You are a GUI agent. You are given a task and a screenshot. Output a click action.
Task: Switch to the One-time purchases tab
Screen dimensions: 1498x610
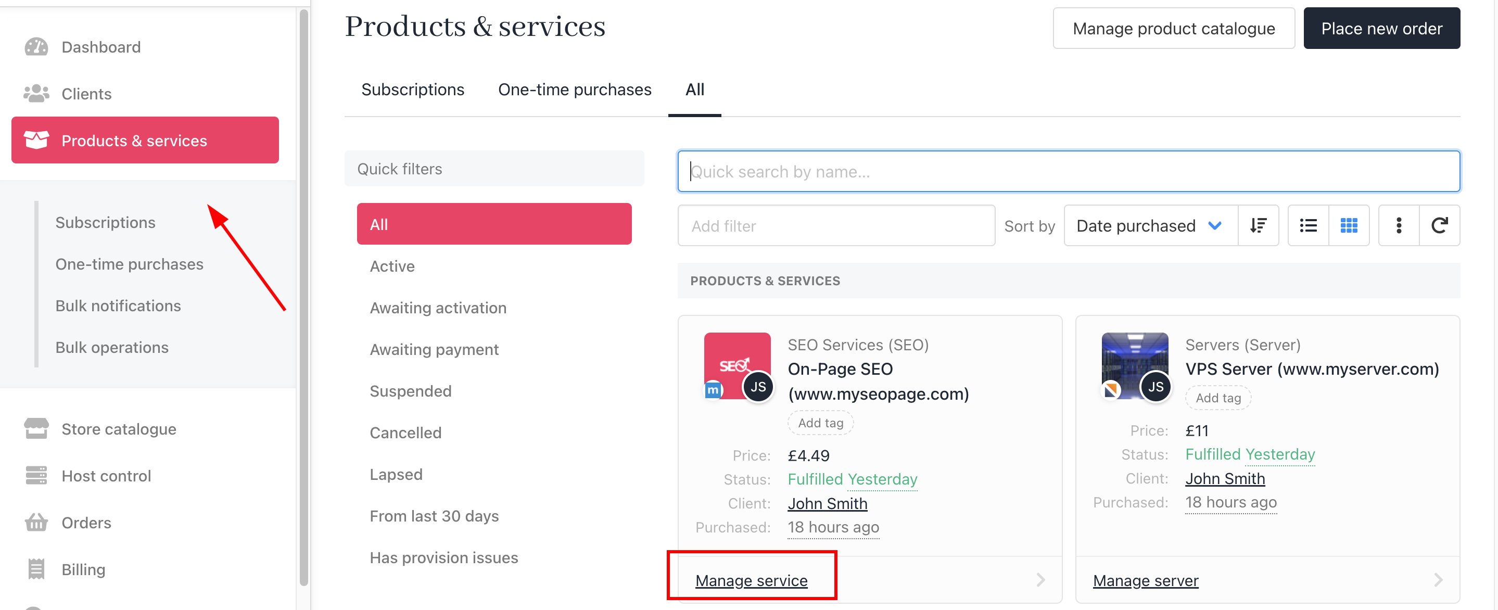[575, 90]
